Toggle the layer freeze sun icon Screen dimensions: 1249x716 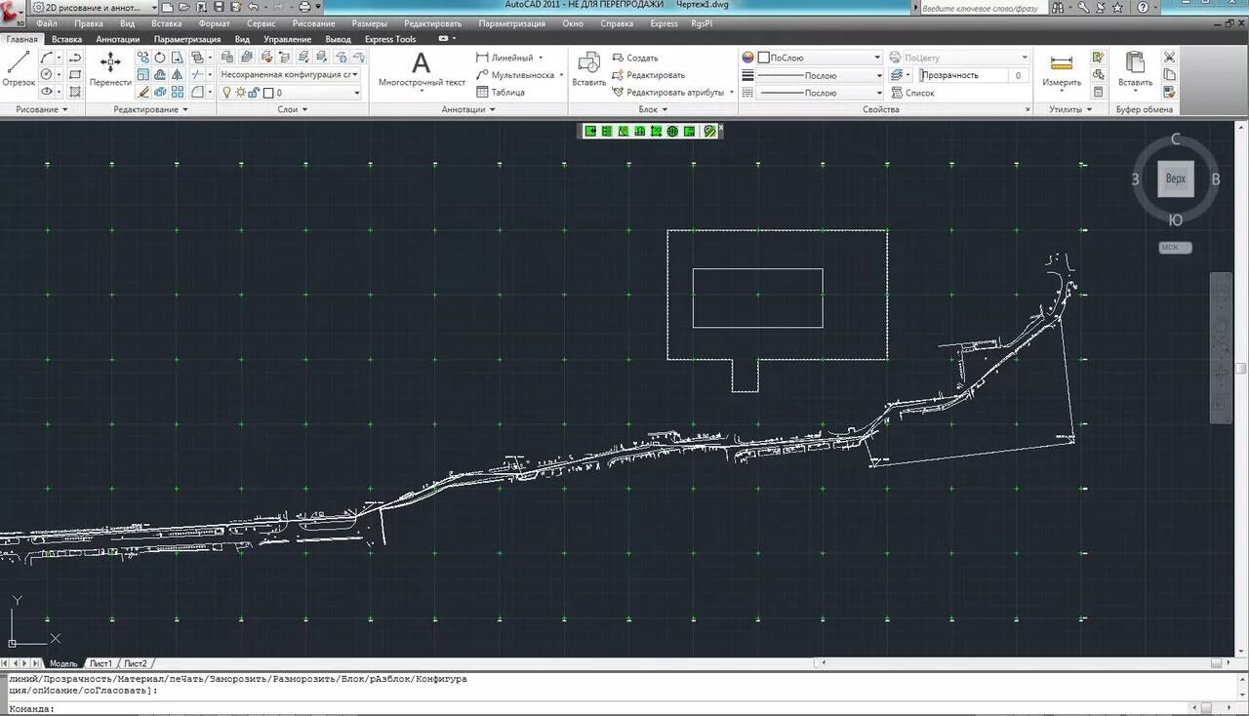pos(240,93)
